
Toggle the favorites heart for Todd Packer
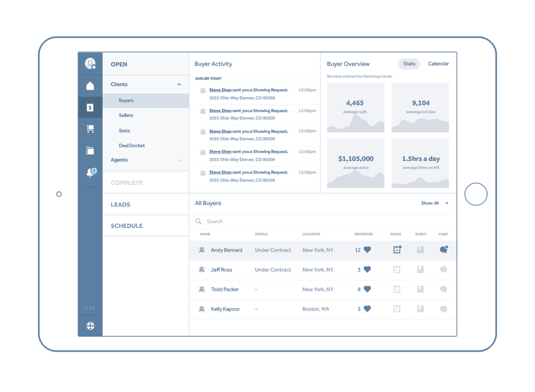[x=367, y=289]
